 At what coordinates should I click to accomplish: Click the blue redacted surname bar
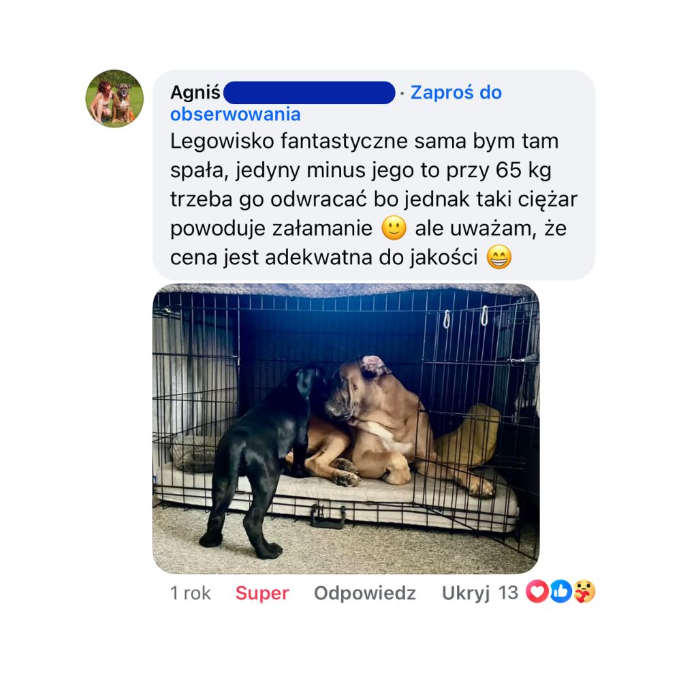click(x=309, y=93)
